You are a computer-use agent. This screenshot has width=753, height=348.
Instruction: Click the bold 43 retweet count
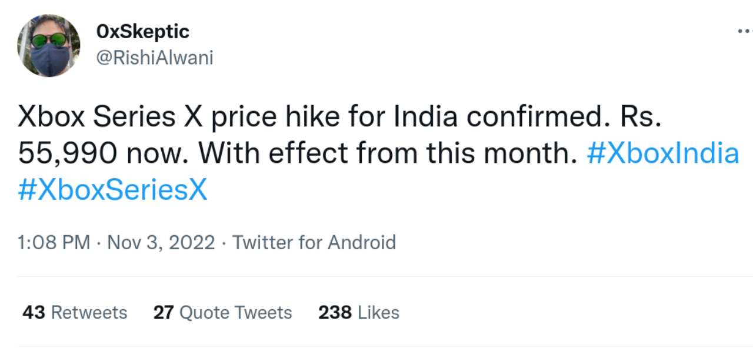coord(34,312)
